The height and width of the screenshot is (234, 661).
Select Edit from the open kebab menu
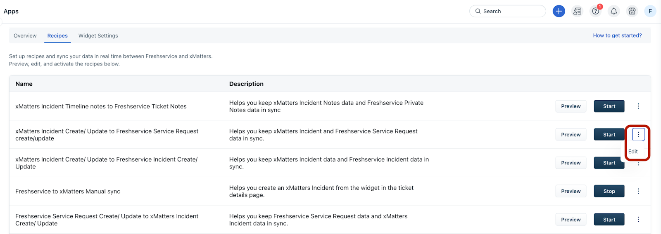[x=633, y=152]
